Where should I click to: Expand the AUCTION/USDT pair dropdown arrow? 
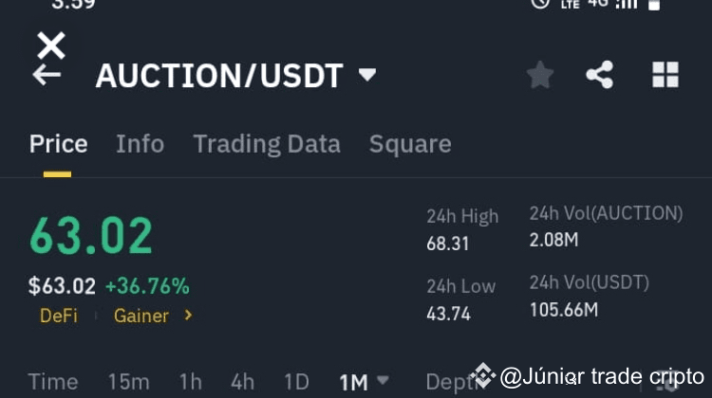367,75
